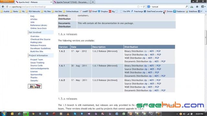Open the Issue Tracking sidebar link
Image resolution: width=207 pixels, height=116 pixels.
37,63
